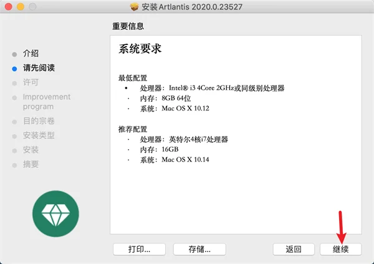The width and height of the screenshot is (374, 264).
Task: Click the 系统要求 title text
Action: pos(140,49)
